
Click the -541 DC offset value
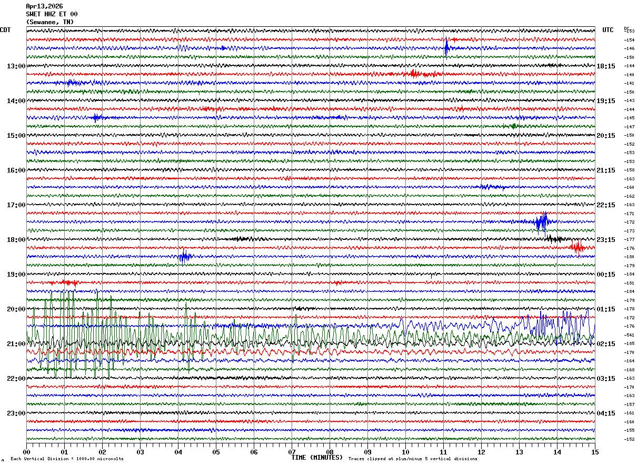coord(629,335)
